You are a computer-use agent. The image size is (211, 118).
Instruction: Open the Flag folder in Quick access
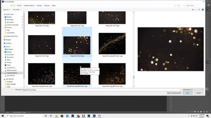pos(8,30)
